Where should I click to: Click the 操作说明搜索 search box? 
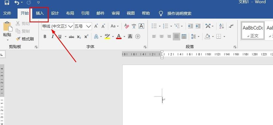pos(179,13)
